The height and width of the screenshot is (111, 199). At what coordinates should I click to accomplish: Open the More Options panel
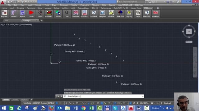coord(156,14)
